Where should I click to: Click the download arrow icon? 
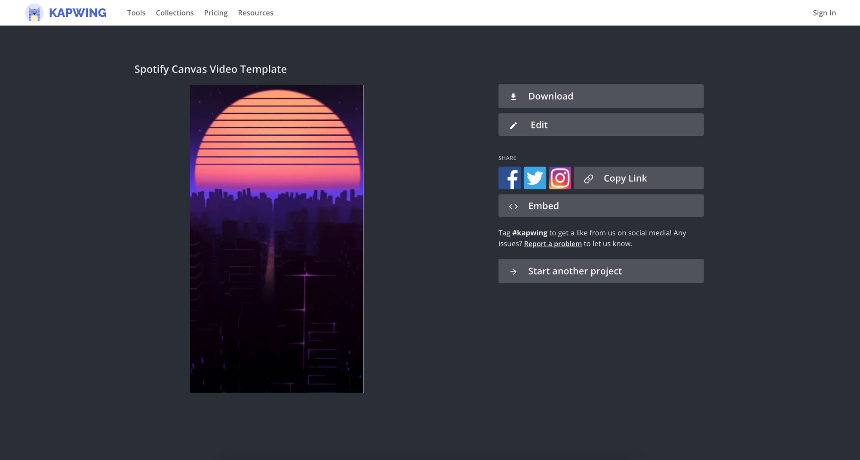(x=513, y=97)
